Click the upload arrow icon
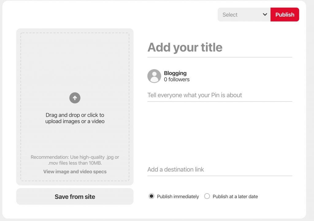The image size is (314, 221). (x=75, y=98)
